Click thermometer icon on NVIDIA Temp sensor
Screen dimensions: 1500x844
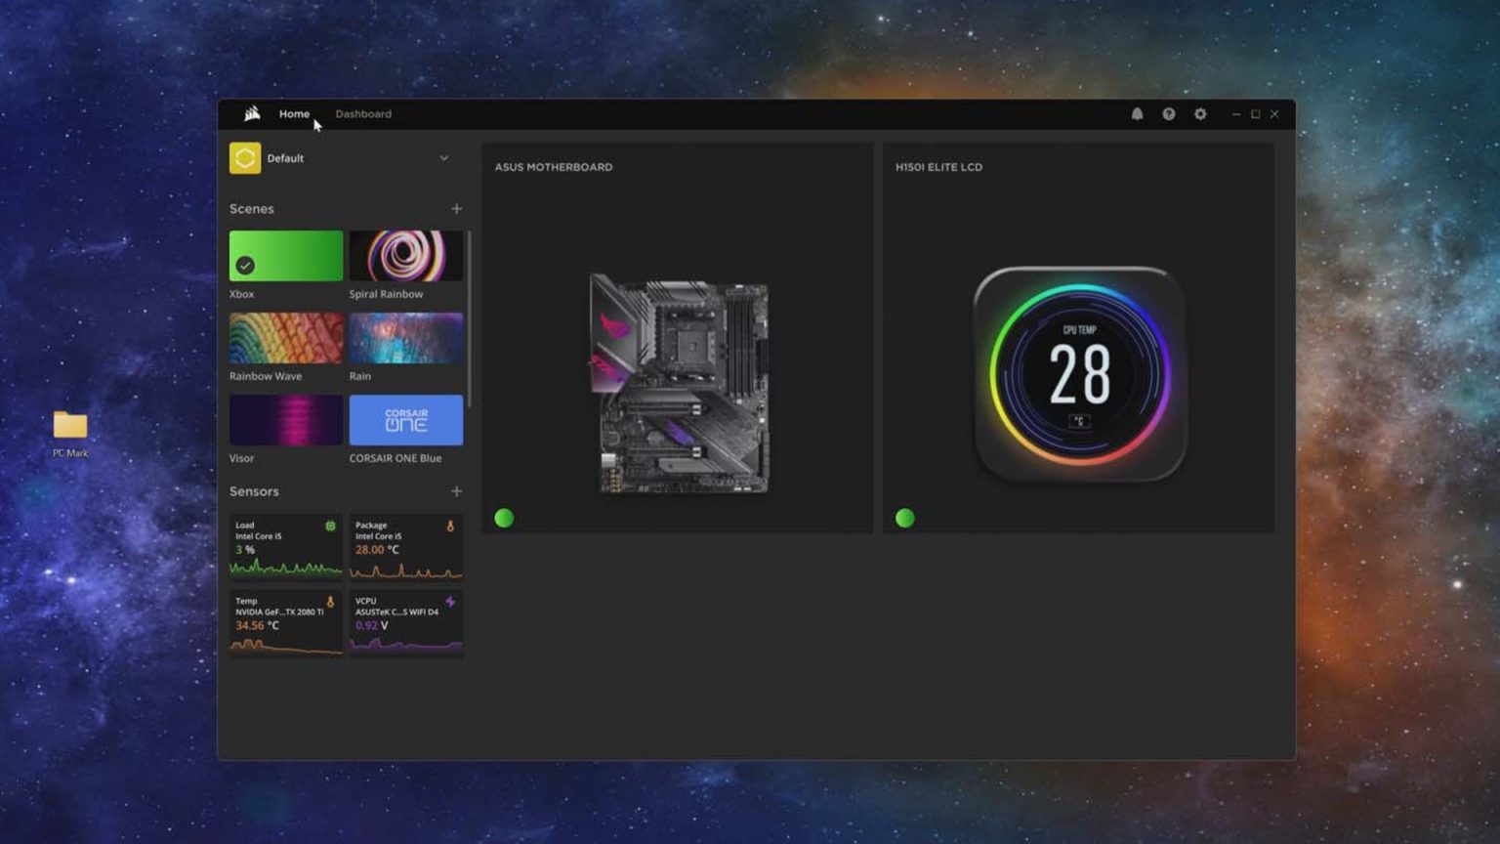330,602
